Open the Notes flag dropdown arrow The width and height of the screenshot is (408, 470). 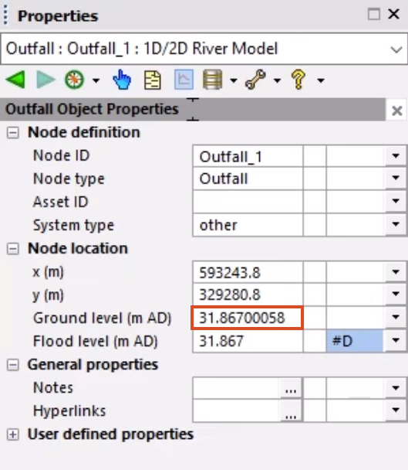point(396,387)
